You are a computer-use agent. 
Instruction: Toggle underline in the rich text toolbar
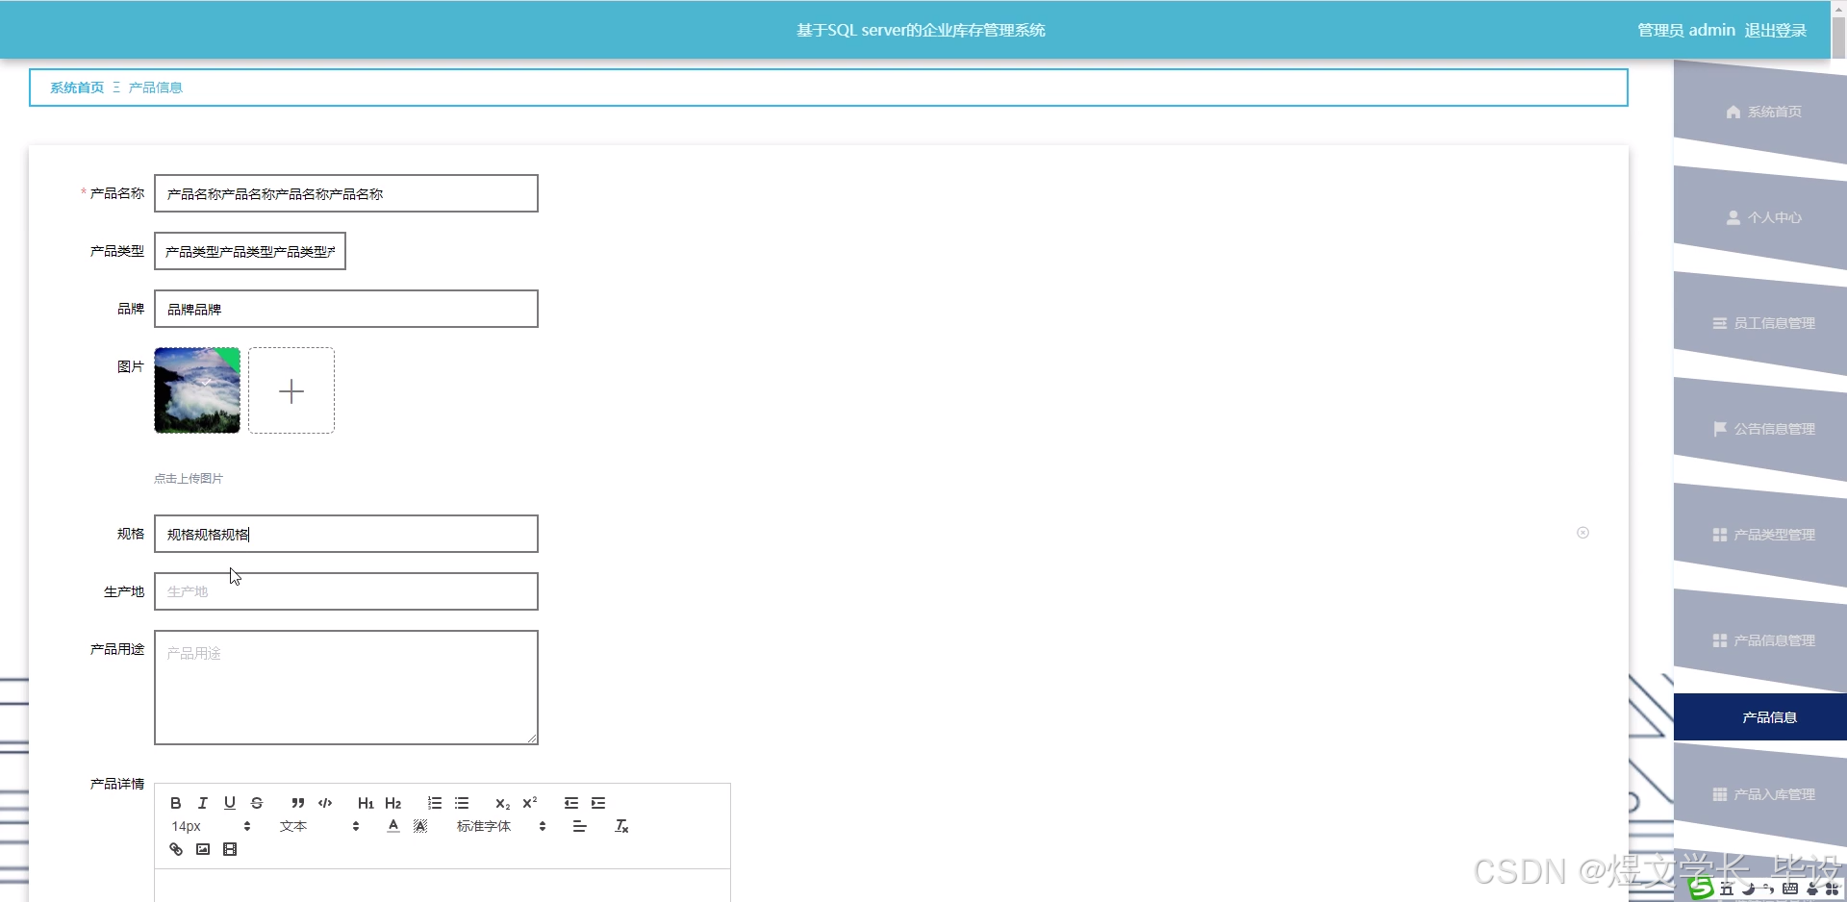[230, 803]
